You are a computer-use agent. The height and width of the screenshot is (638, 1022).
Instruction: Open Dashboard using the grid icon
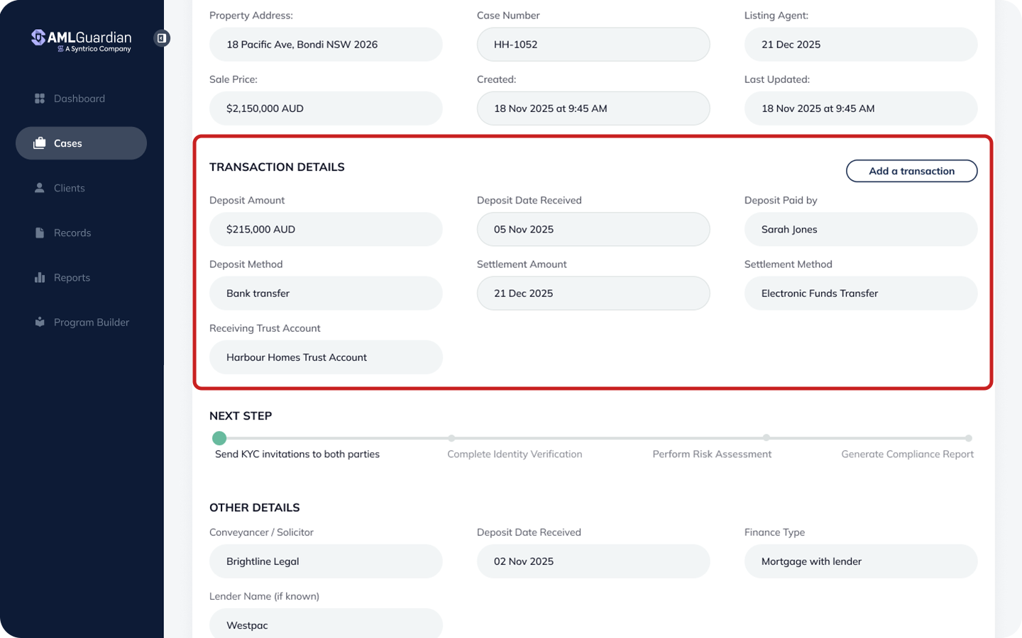click(x=40, y=98)
